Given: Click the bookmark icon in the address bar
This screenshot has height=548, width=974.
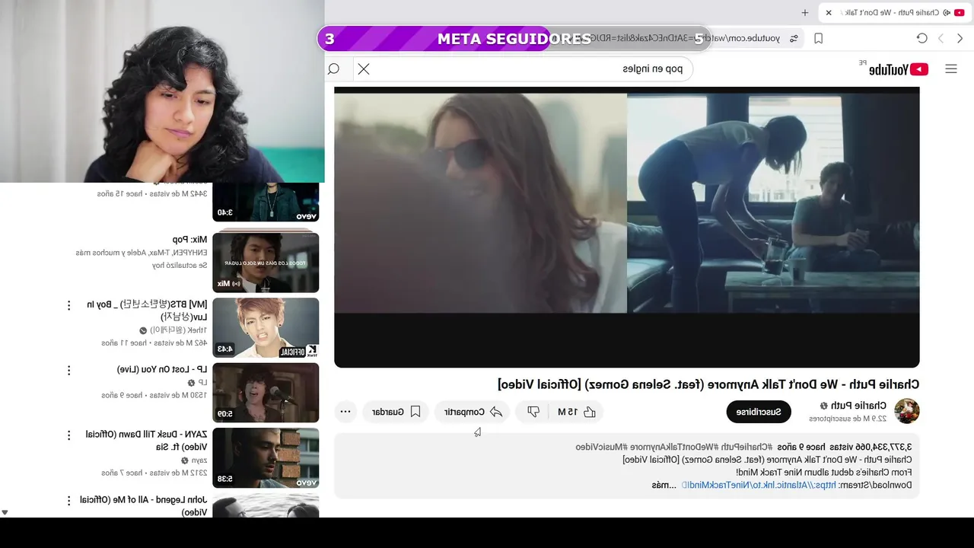Looking at the screenshot, I should click(819, 38).
